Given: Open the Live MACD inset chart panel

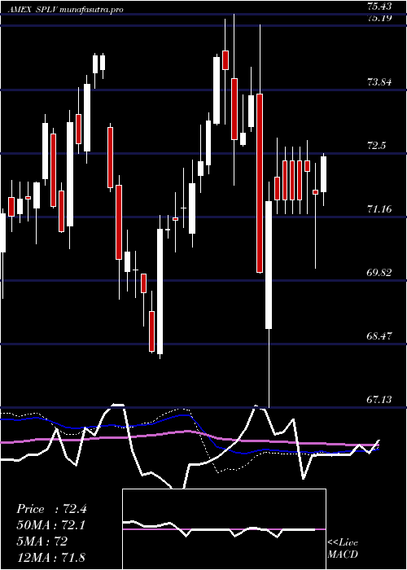Looking at the screenshot, I should 224,529.
